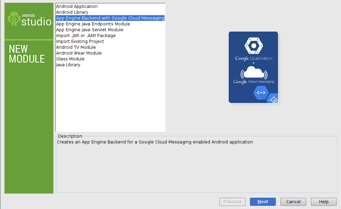Screen dimensions: 341x209
Task: Select Android Library in the list
Action: (x=110, y=12)
